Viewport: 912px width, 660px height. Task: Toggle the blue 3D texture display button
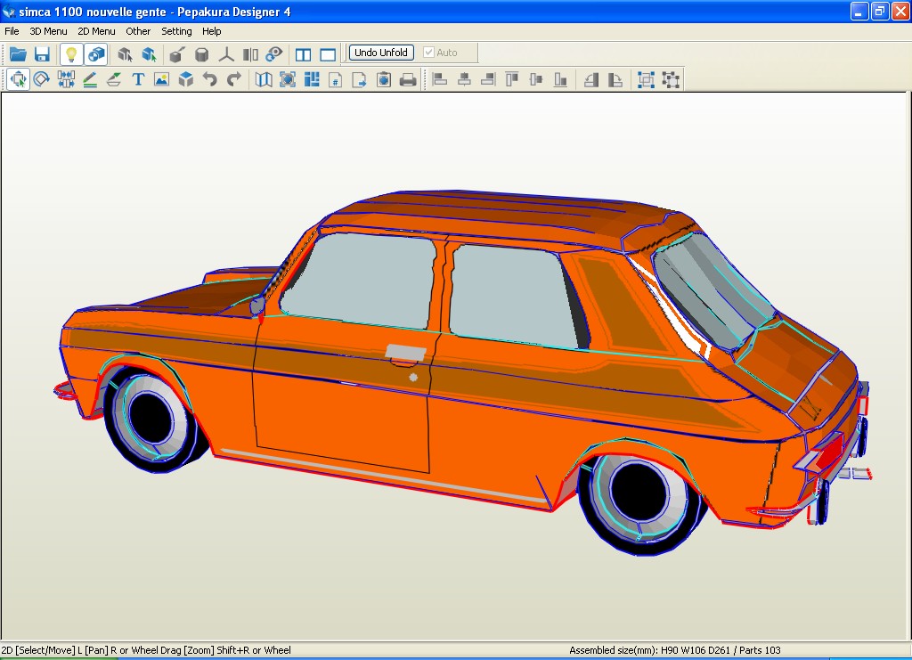point(96,54)
